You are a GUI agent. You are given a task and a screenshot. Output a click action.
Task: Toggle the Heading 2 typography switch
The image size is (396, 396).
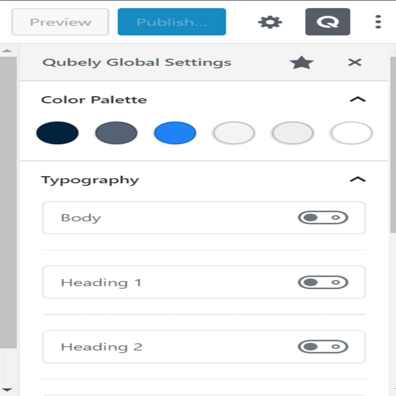(323, 346)
